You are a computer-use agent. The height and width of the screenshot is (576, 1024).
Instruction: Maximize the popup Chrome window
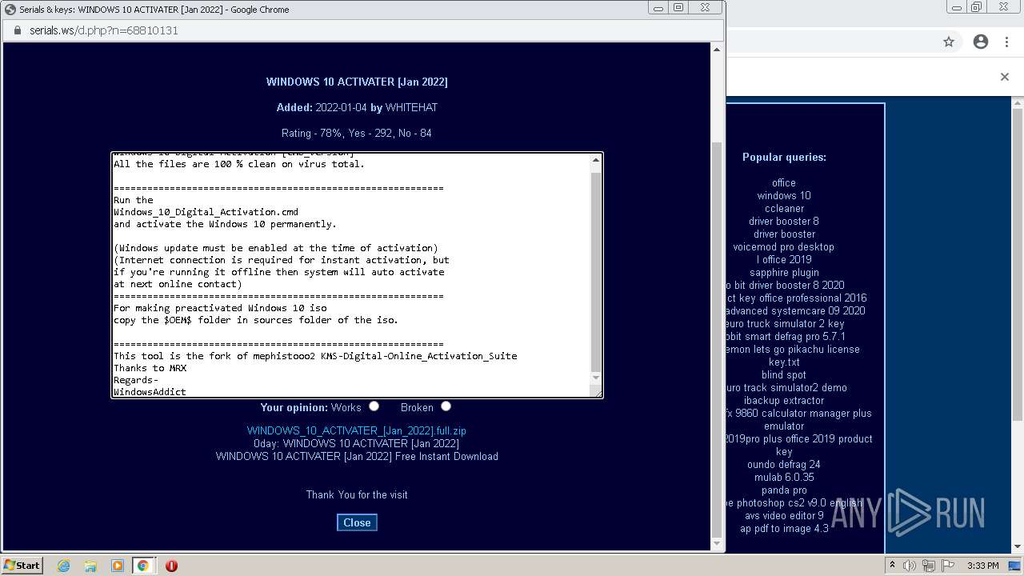click(678, 8)
